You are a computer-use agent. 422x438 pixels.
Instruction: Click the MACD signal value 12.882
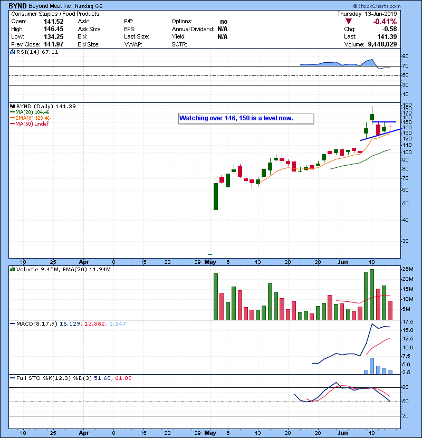click(94, 324)
